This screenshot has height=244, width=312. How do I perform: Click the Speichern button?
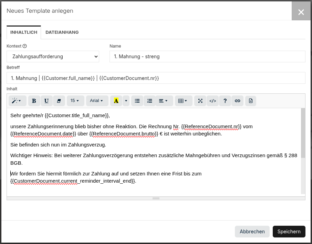pyautogui.click(x=289, y=232)
